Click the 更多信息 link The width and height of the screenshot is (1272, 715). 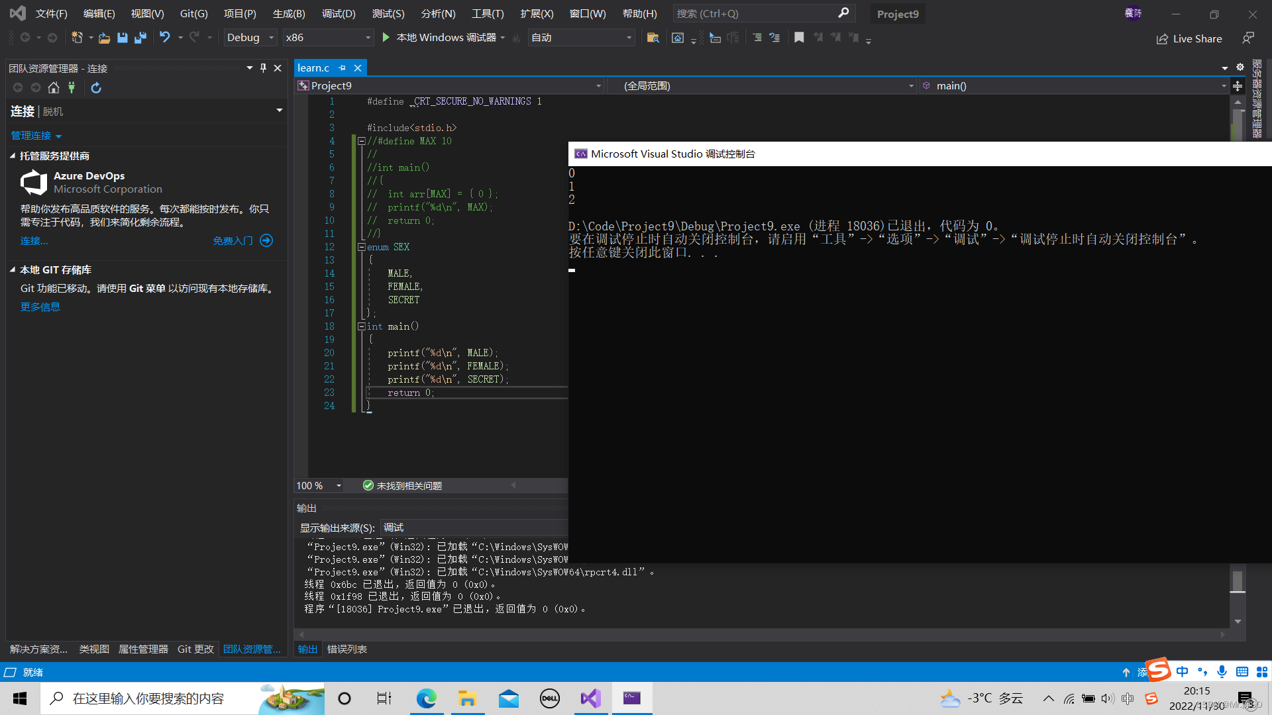pos(40,307)
